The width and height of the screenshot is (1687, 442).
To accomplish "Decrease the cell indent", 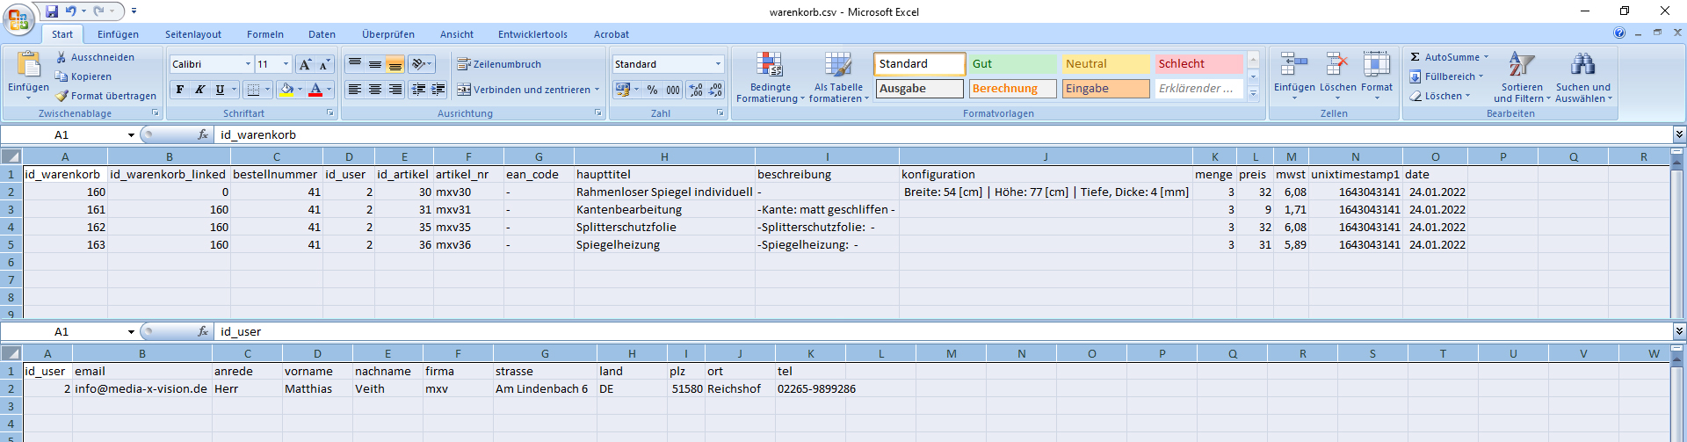I will pos(419,90).
